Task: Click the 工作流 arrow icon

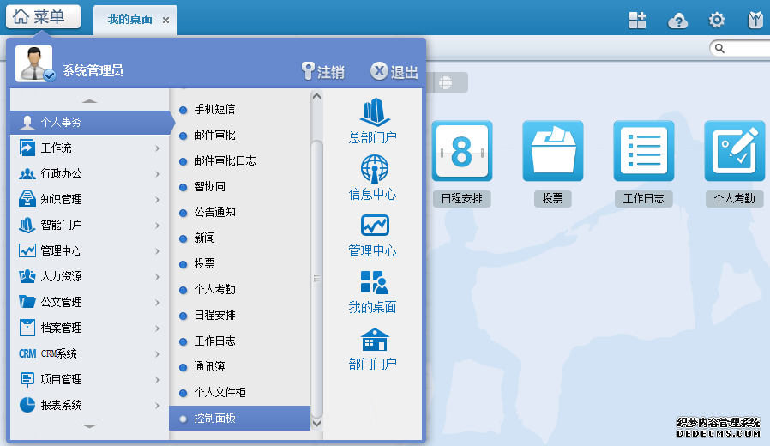Action: click(27, 148)
